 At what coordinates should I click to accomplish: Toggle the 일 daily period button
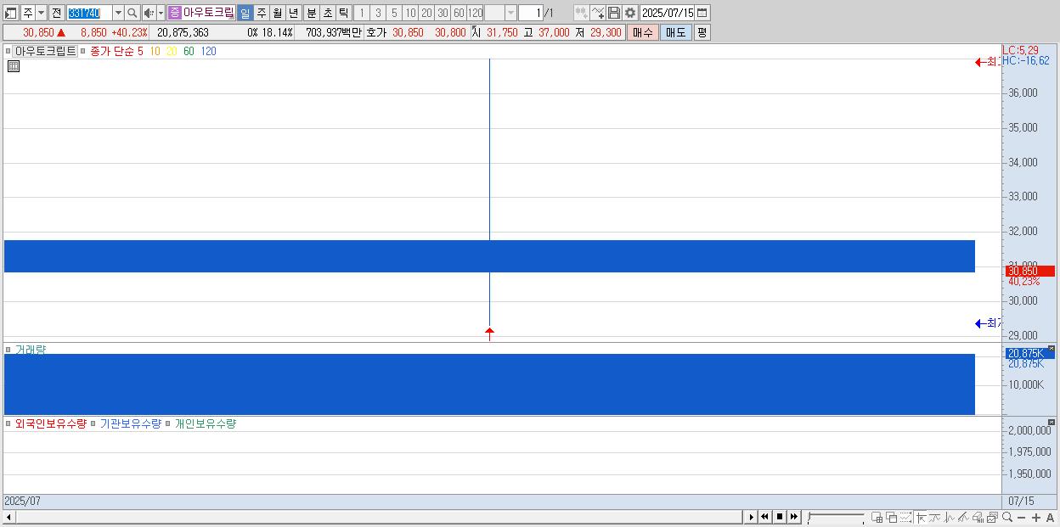point(245,13)
